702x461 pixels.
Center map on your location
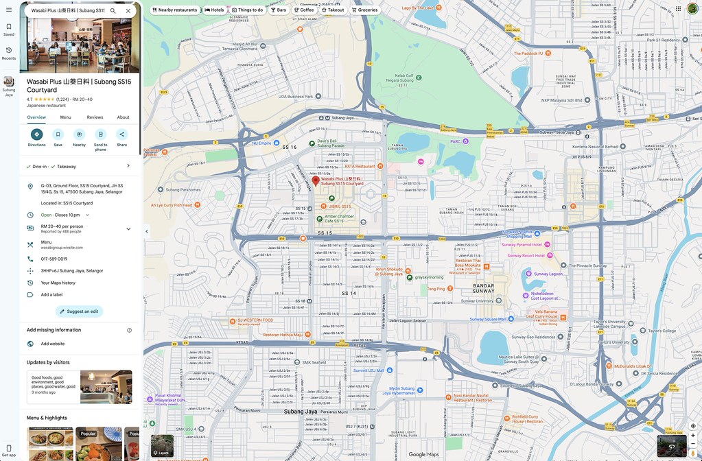693,426
